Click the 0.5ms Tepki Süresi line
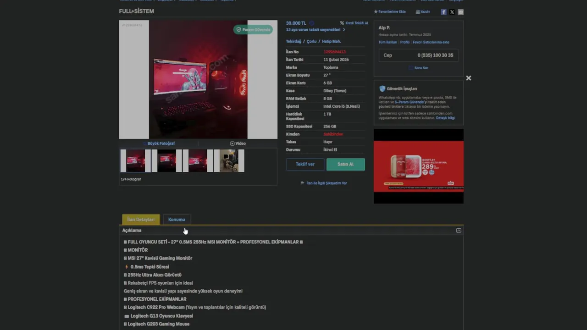587x330 pixels. point(147,267)
